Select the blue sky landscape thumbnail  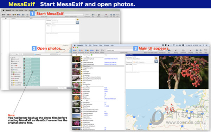pos(76,117)
